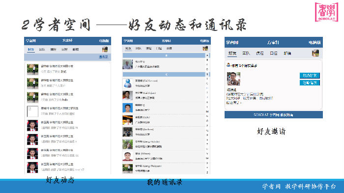Jump to letter Z in the contact index
Screen dimensions: 344x193
(207, 172)
